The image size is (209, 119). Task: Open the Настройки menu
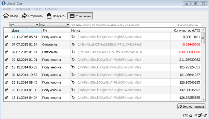pyautogui.click(x=22, y=9)
